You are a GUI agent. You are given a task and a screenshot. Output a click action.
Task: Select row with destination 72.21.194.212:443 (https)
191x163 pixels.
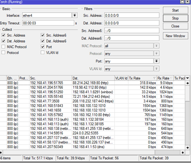pyautogui.click(x=93, y=97)
